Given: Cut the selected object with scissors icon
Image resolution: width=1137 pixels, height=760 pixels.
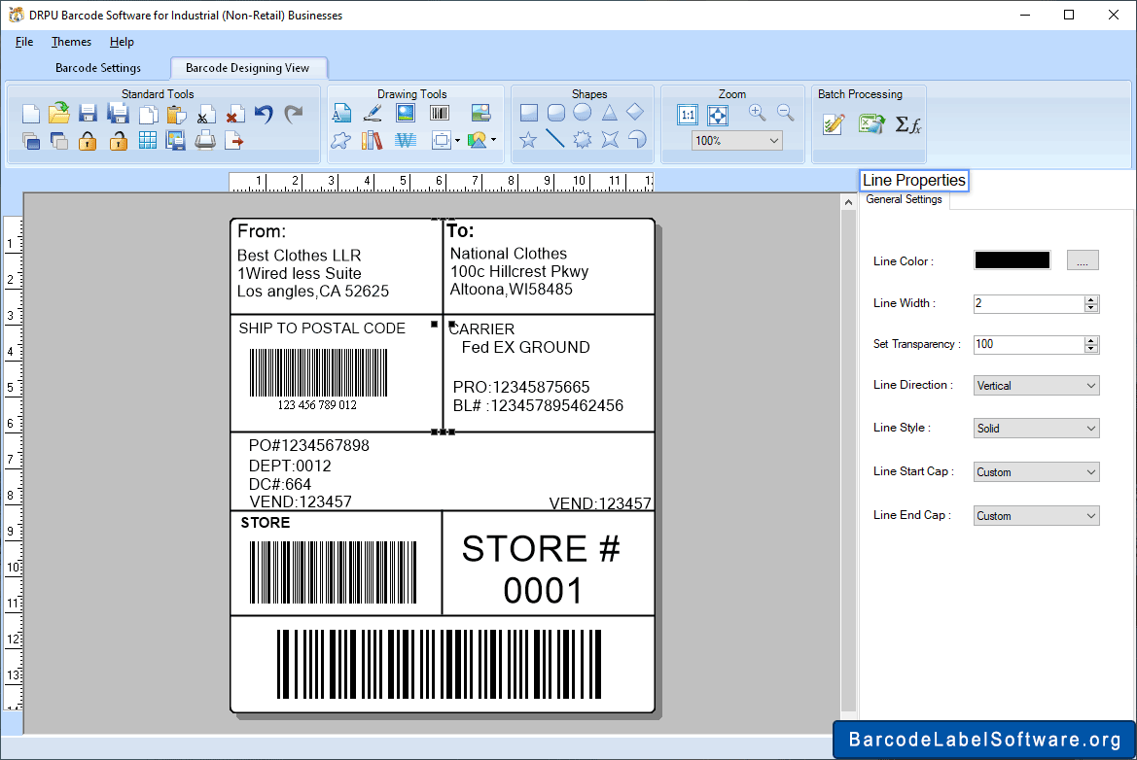Looking at the screenshot, I should click(206, 115).
